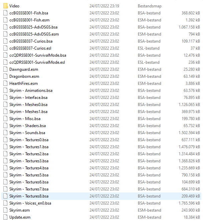
Task: Click the Video folder icon
Action: [x=5, y=6]
